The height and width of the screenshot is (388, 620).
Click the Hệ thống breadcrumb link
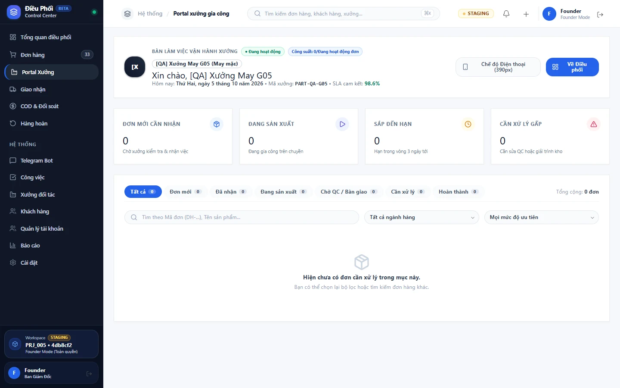click(150, 14)
